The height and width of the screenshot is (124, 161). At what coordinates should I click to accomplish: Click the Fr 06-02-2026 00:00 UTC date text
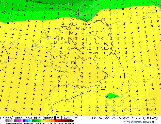pyautogui.click(x=116, y=118)
